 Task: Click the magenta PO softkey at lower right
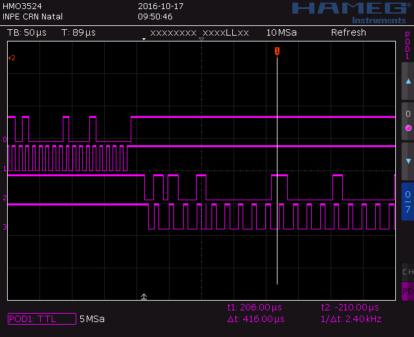[x=408, y=291]
